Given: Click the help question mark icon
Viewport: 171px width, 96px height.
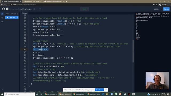Looking at the screenshot, I should (2, 90).
